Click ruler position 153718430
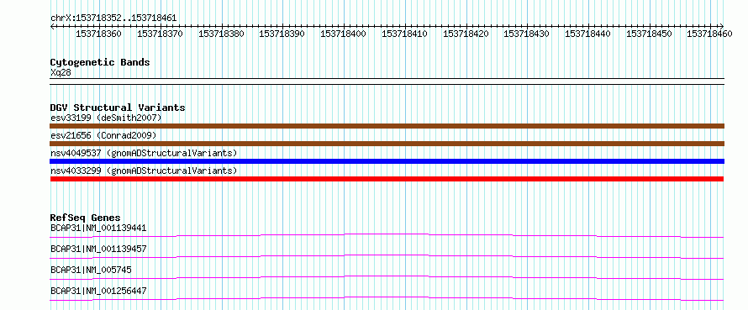Image resolution: width=748 pixels, height=310 pixels. click(527, 34)
